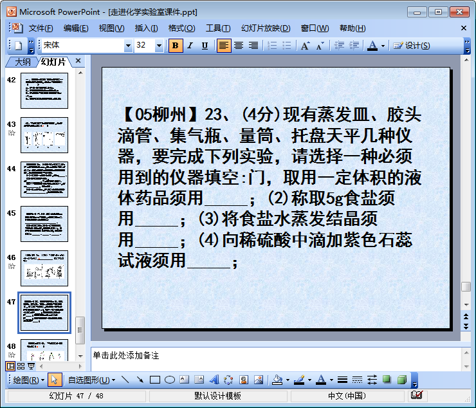Open the 窗口(W) menu
Screen dimensions: 476x408
click(315, 28)
